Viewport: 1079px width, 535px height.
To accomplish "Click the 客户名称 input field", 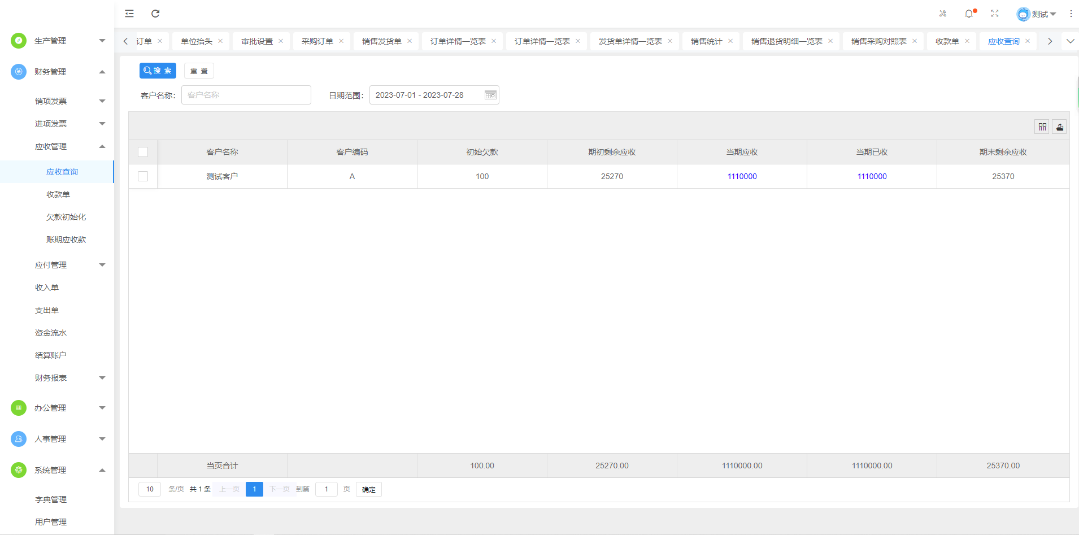I will [246, 95].
